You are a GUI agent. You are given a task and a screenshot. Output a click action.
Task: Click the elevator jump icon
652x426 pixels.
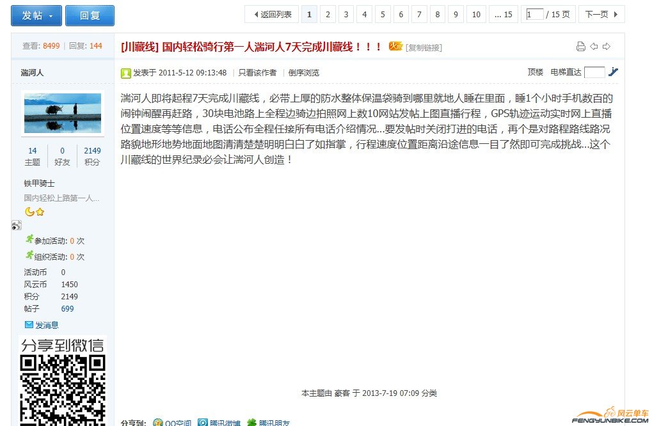point(613,72)
